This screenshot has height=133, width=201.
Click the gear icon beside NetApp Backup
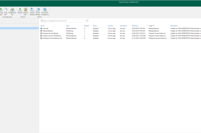pyautogui.click(x=41, y=31)
